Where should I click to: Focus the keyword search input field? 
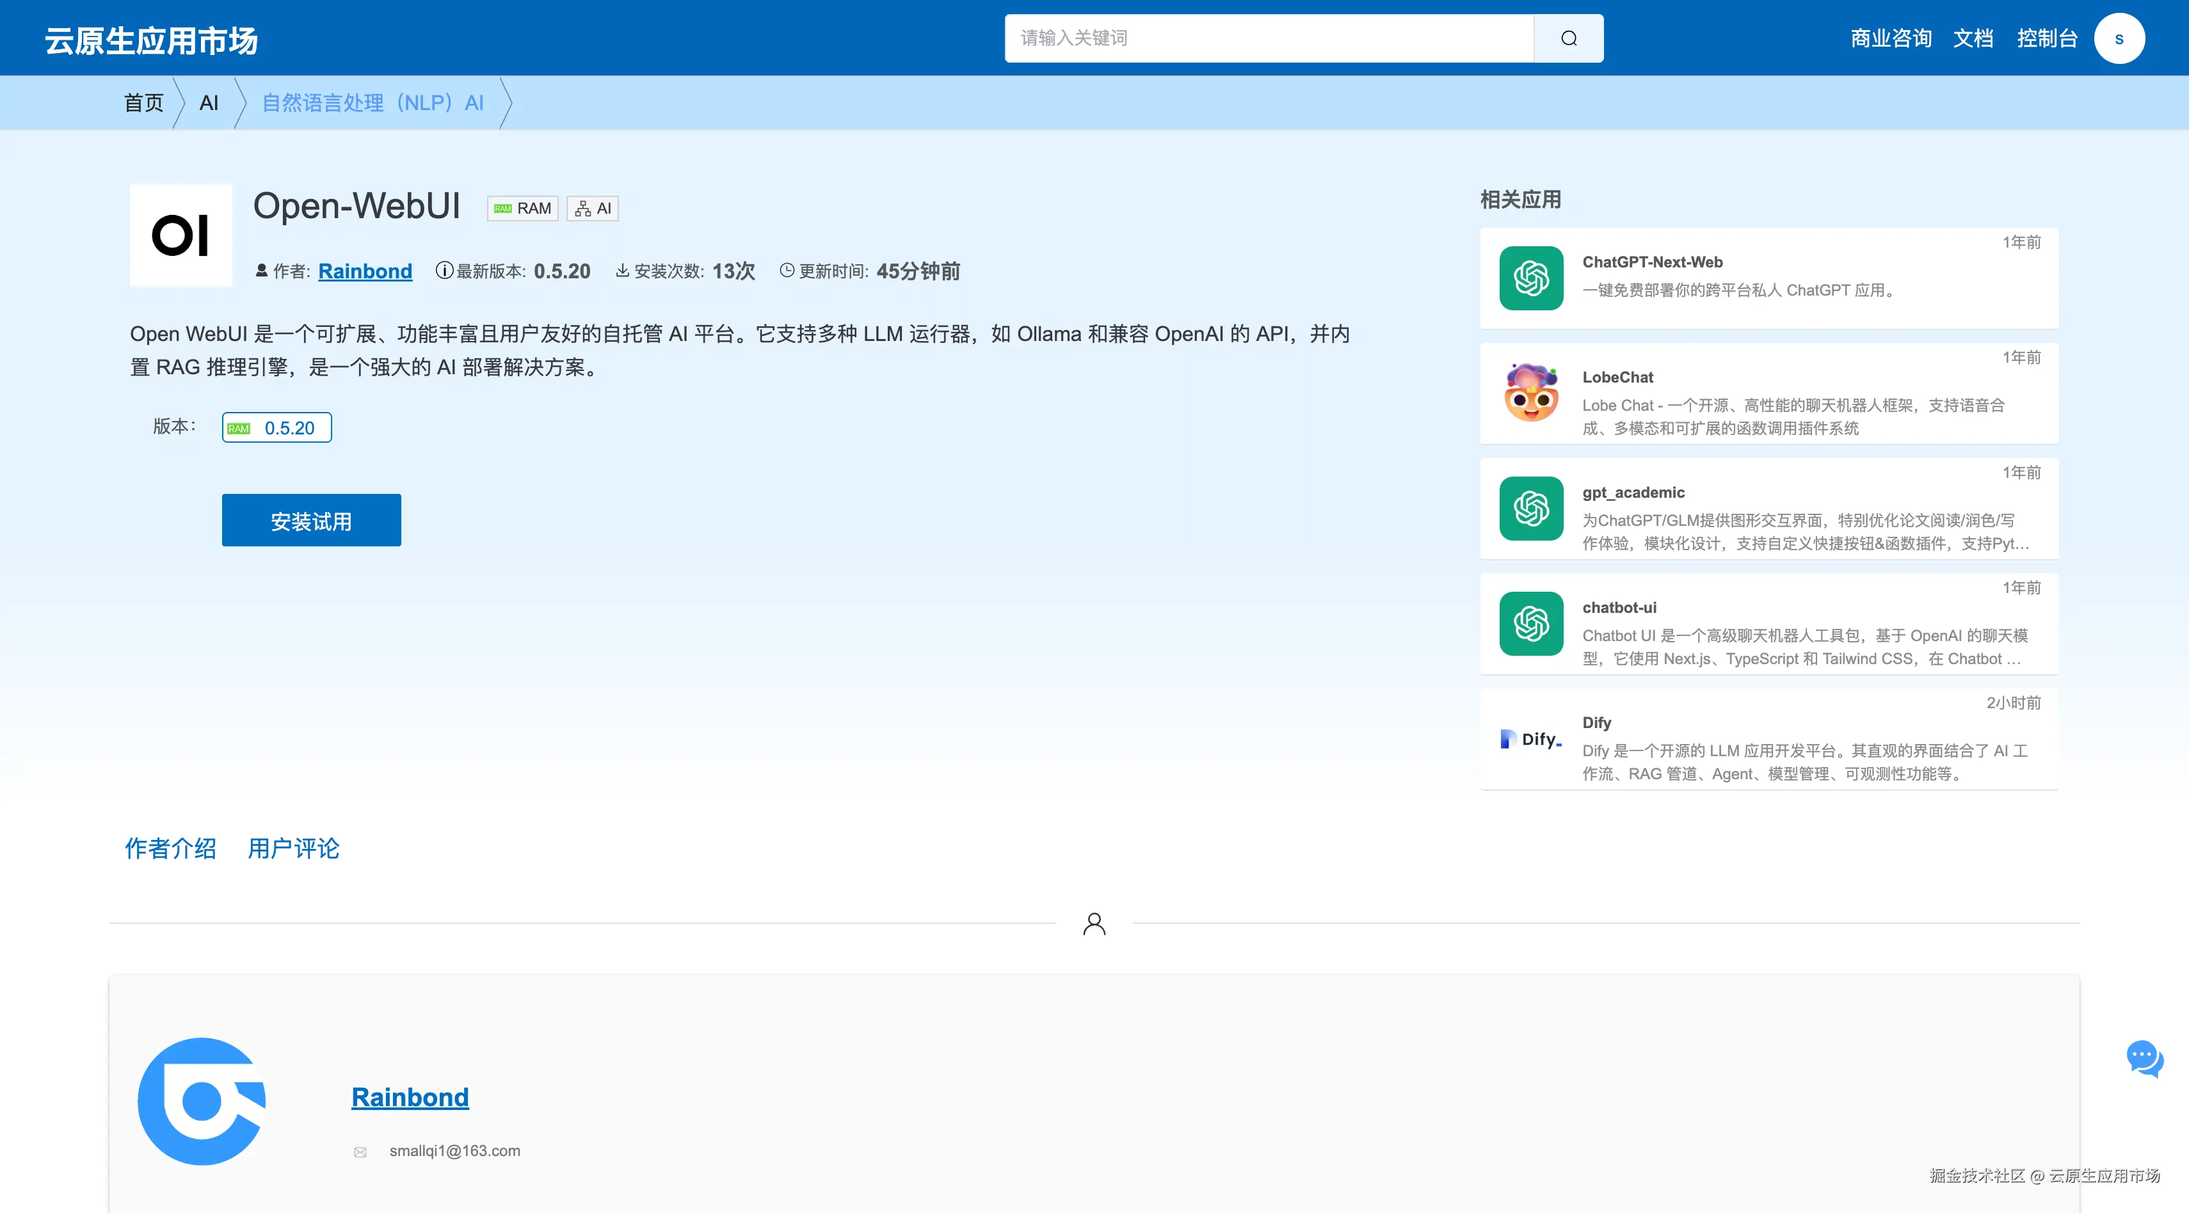(x=1268, y=38)
